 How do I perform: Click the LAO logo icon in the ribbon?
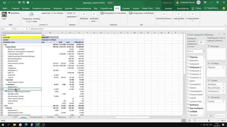(4, 14)
